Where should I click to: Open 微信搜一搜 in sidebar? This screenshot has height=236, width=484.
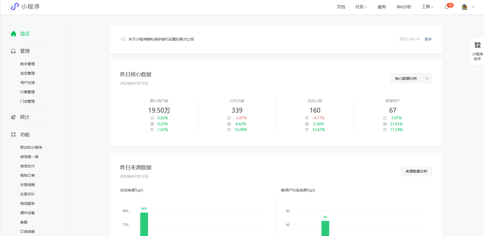29,157
